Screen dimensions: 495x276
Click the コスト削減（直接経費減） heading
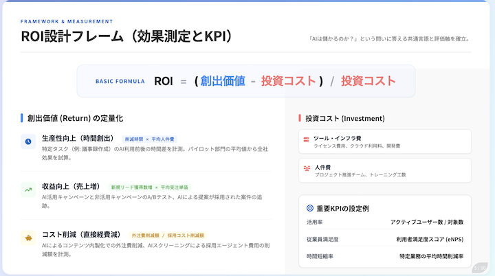[81, 235]
